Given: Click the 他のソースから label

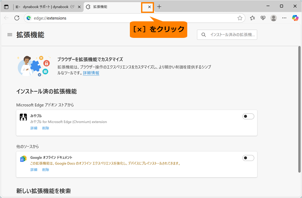Looking at the screenshot, I should 28,146.
